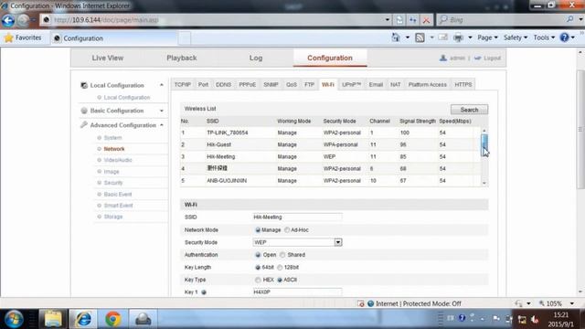The image size is (585, 329).
Task: Open the Page menu dropdown
Action: tap(487, 37)
